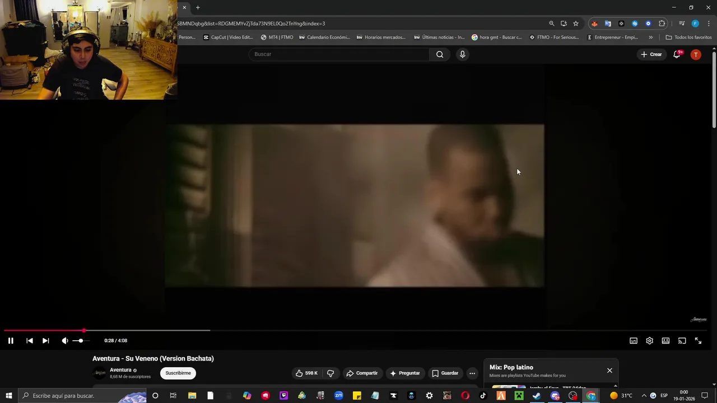717x403 pixels.
Task: Show hidden system tray icons
Action: [644, 396]
